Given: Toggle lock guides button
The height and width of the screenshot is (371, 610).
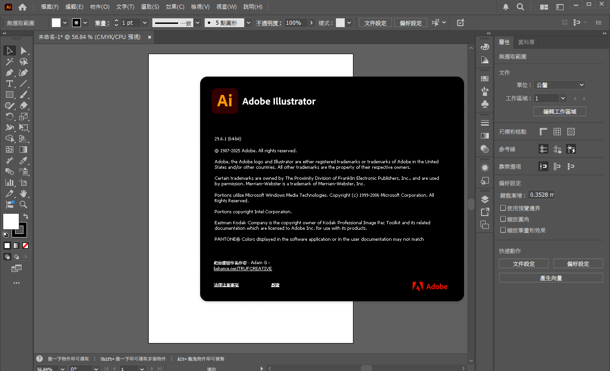Looking at the screenshot, I should pyautogui.click(x=557, y=149).
